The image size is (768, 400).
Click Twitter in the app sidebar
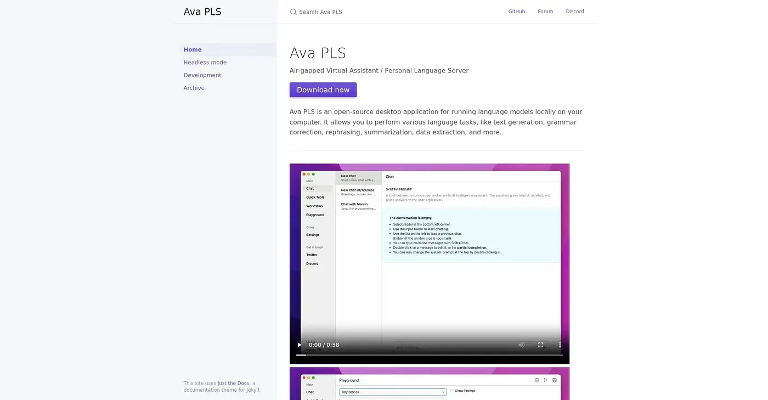pyautogui.click(x=312, y=255)
